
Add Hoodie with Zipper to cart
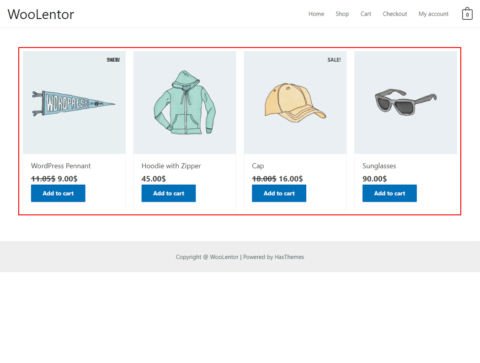click(x=169, y=193)
